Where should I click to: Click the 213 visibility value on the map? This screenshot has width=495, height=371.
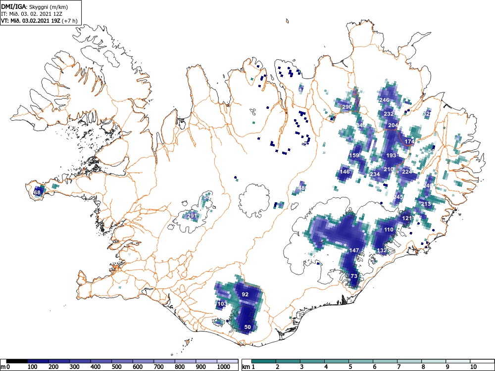tap(426, 204)
